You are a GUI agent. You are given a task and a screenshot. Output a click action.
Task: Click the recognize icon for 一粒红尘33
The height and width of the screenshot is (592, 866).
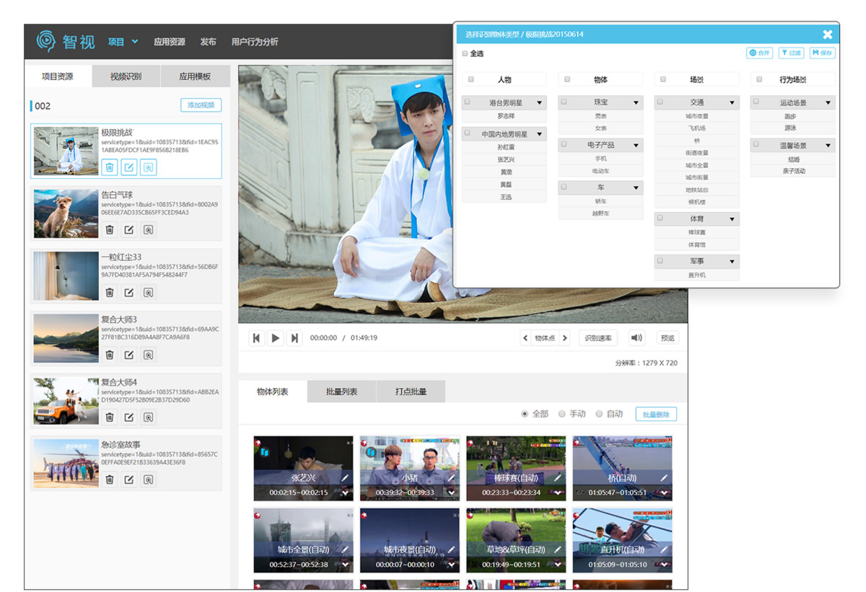pyautogui.click(x=148, y=293)
